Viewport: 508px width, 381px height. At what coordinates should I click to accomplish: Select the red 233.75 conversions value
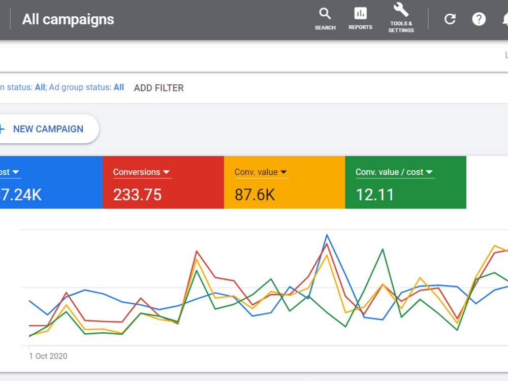pyautogui.click(x=137, y=195)
